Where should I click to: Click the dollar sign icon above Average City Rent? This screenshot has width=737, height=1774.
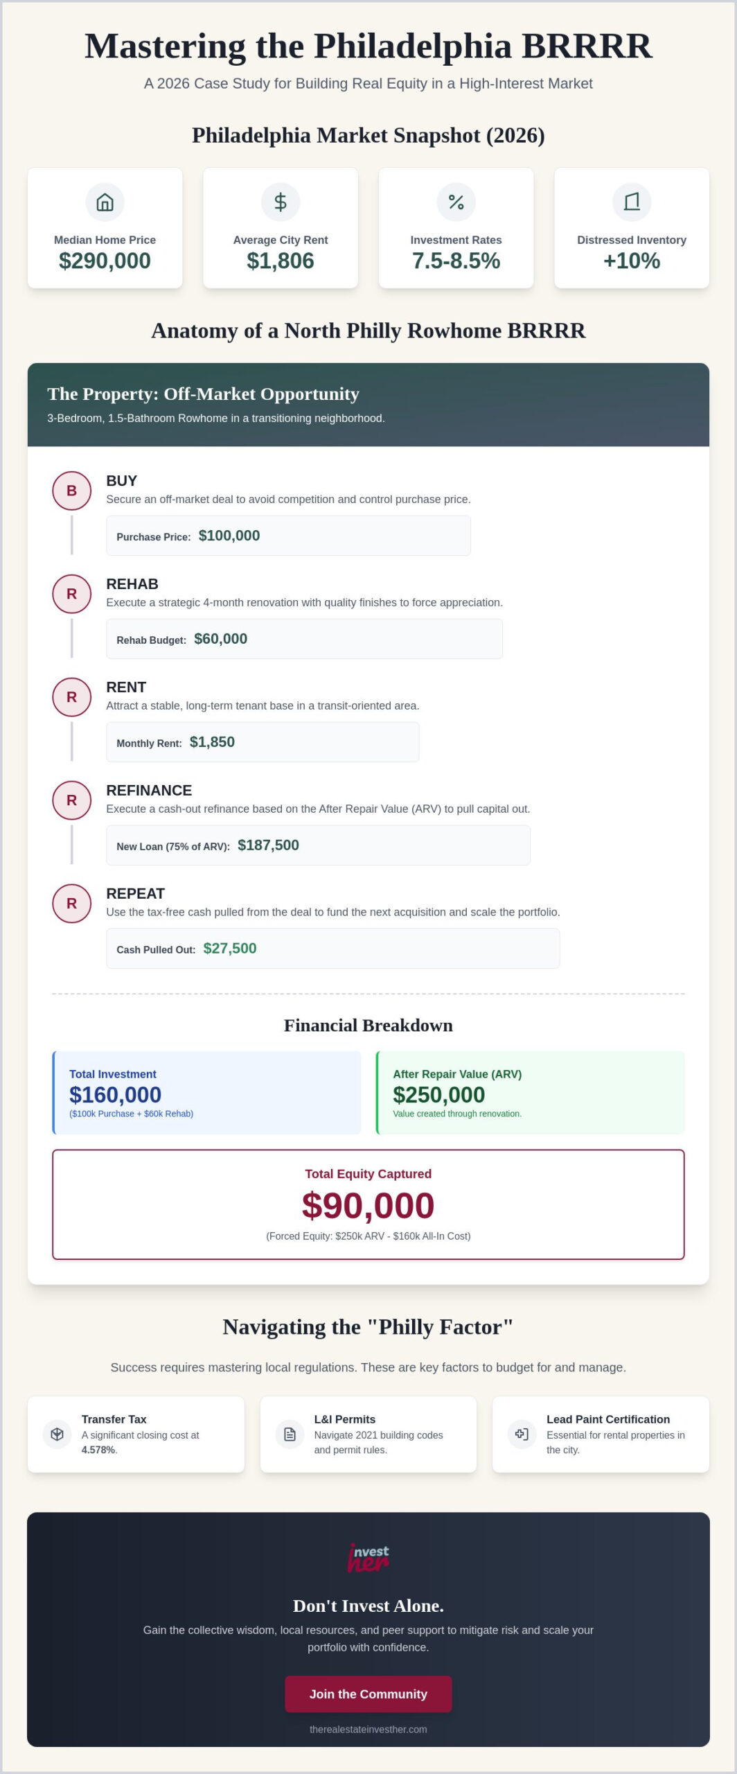[x=281, y=202]
